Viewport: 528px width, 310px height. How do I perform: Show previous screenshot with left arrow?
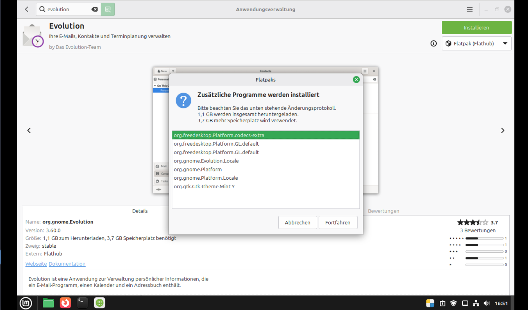[x=29, y=131]
